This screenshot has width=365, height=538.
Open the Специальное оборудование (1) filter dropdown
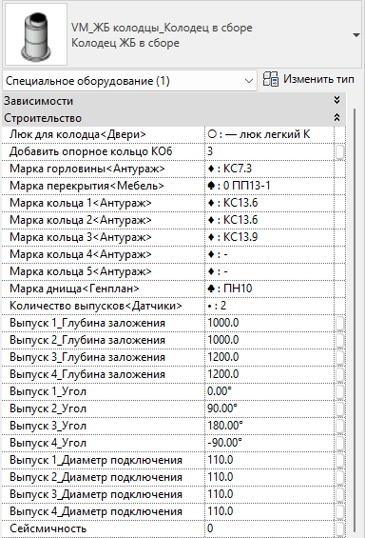point(129,81)
